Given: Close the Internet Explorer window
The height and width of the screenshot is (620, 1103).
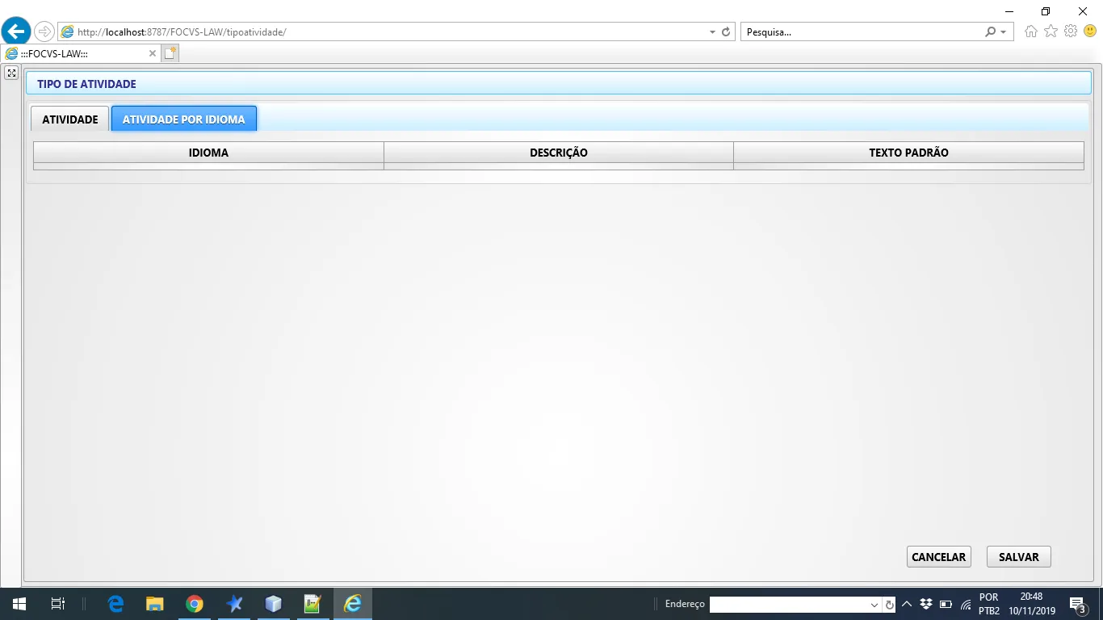Looking at the screenshot, I should pos(1084,11).
